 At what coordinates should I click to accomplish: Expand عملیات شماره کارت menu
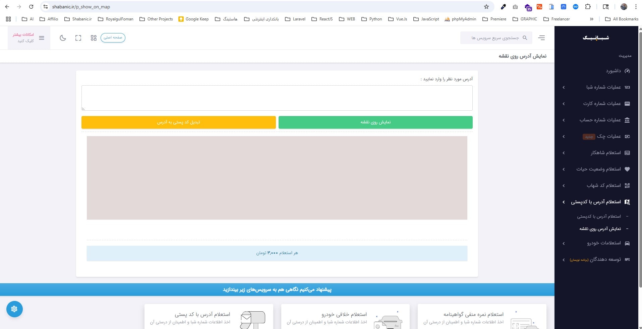(597, 104)
